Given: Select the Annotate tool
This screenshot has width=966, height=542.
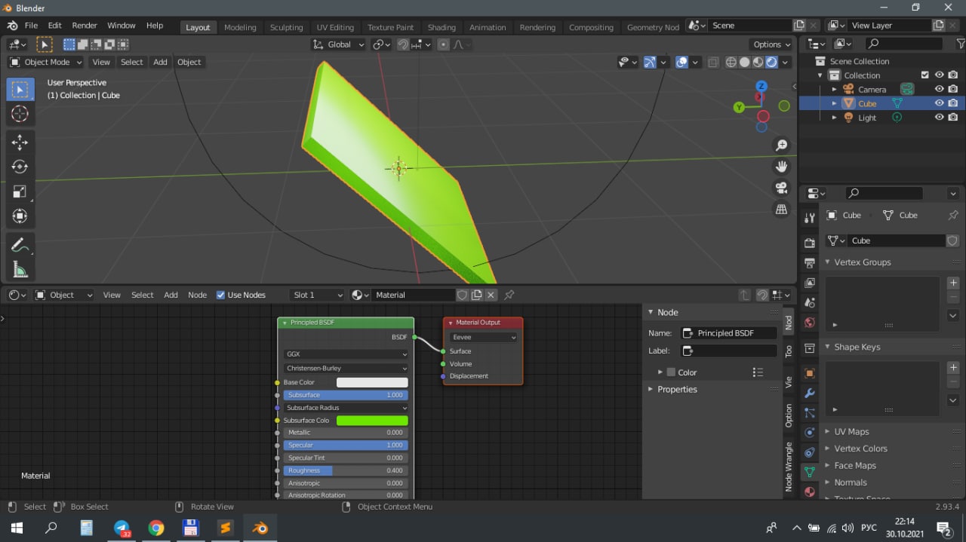Looking at the screenshot, I should click(20, 245).
